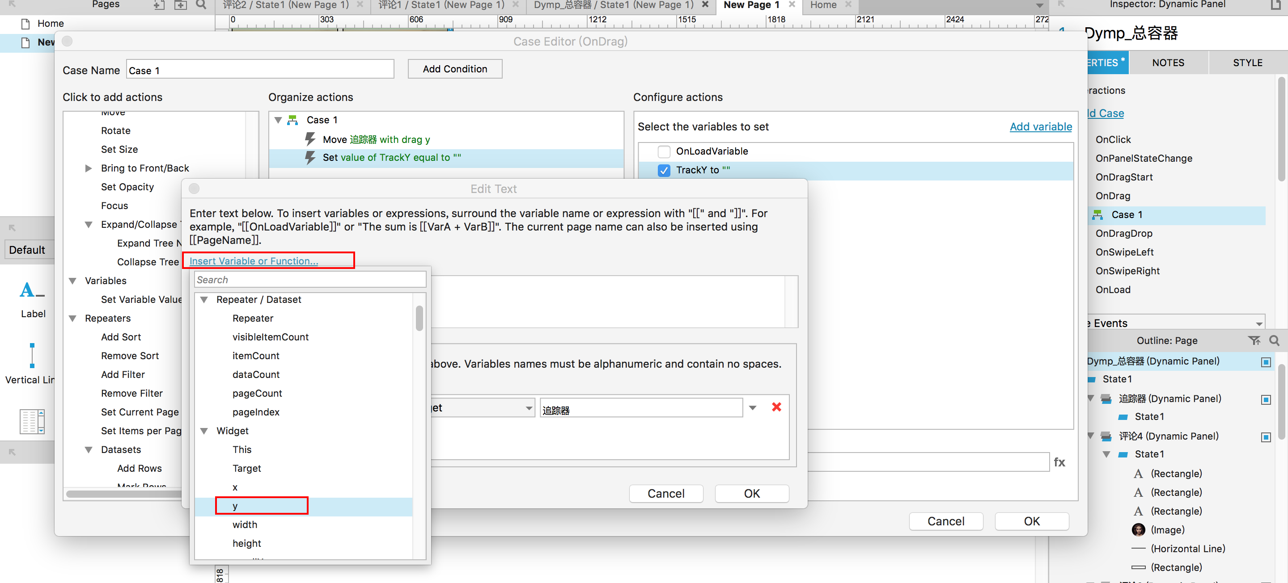Select the Vertical Line widget icon

(x=32, y=355)
